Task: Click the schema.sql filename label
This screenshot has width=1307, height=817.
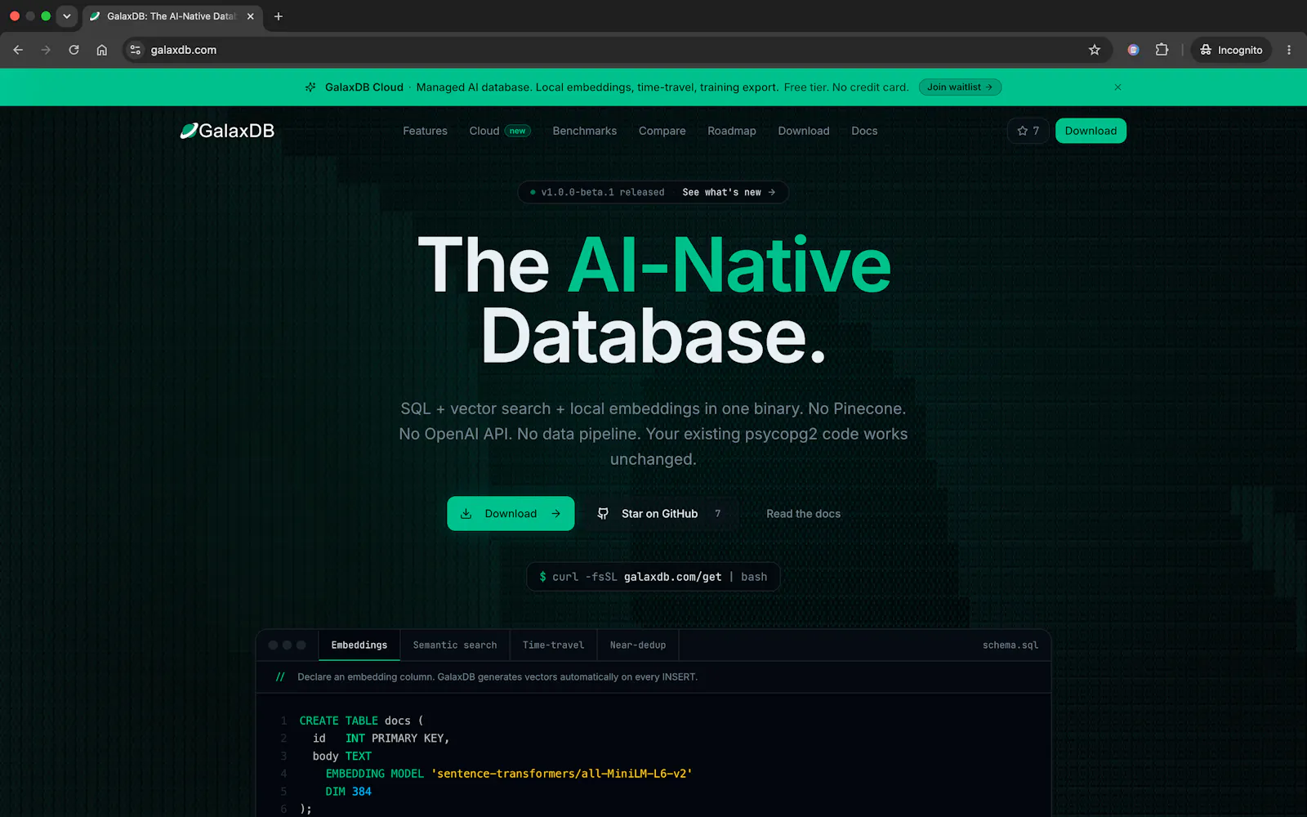Action: pyautogui.click(x=1010, y=645)
